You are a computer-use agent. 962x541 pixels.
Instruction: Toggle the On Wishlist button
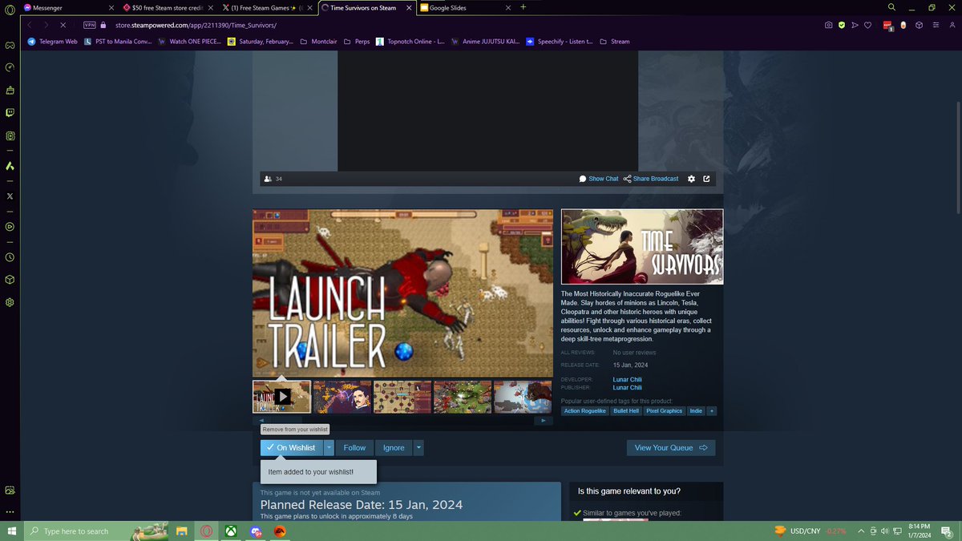click(292, 448)
